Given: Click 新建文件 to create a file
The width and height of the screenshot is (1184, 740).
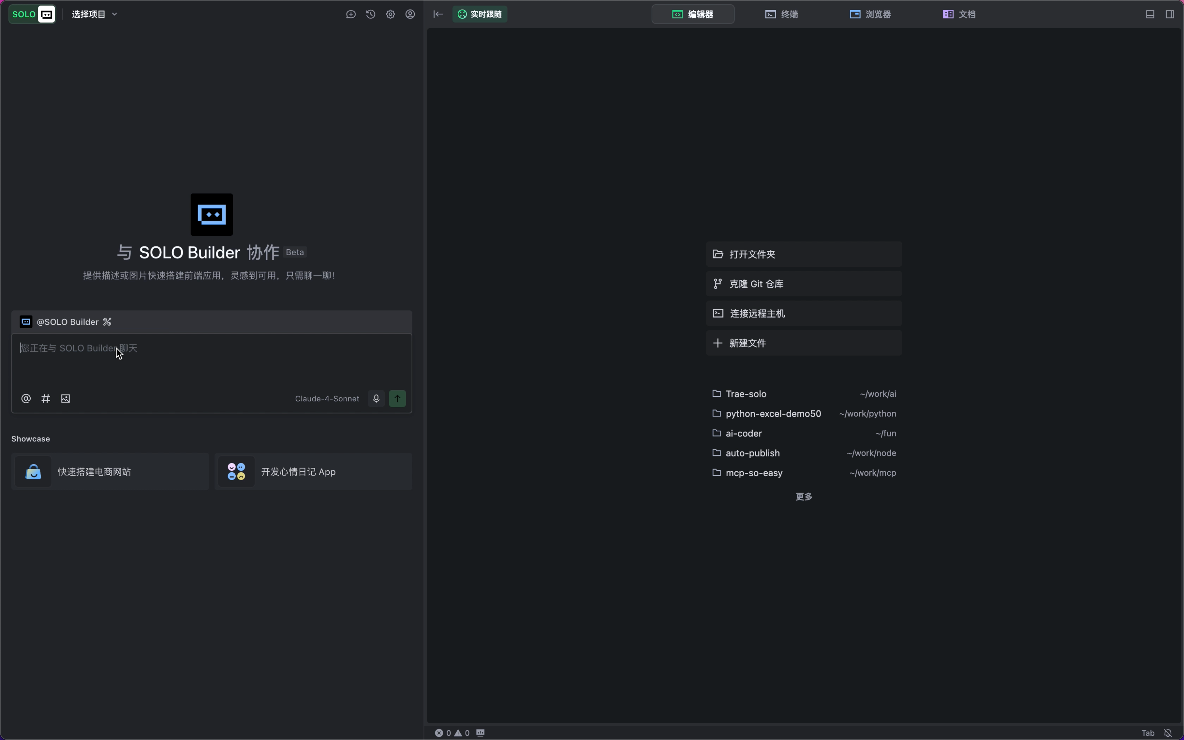Looking at the screenshot, I should [804, 343].
